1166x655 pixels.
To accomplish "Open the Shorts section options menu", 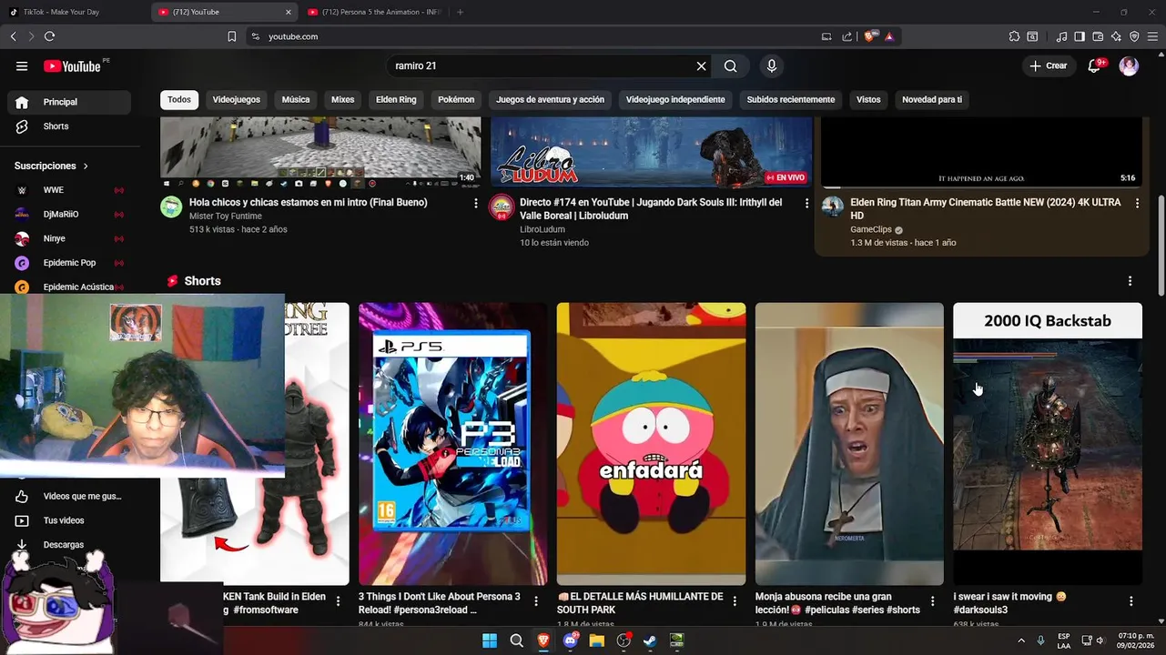I will [1130, 281].
